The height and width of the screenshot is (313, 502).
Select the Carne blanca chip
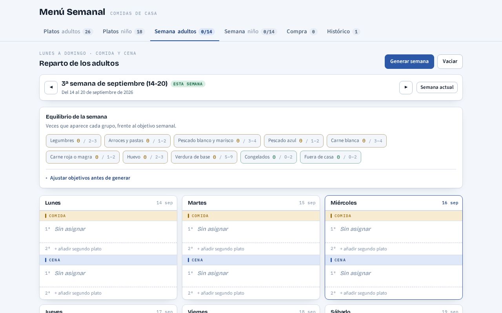pos(356,141)
